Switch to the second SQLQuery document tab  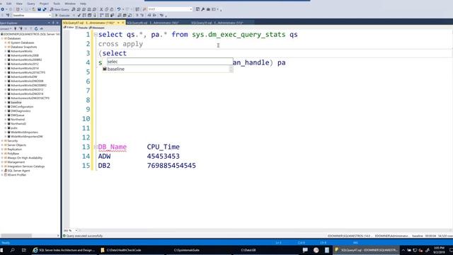tap(153, 23)
